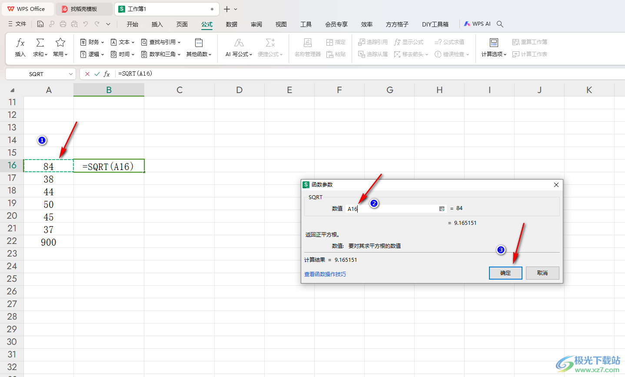This screenshot has width=625, height=377.
Task: Click the Save icon in quick access toolbar
Action: coord(40,24)
